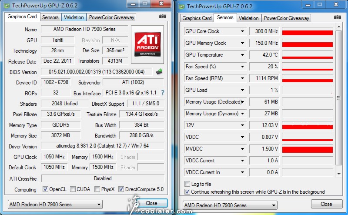Image resolution: width=348 pixels, height=215 pixels.
Task: Click the GPU-Z title icon in left window
Action: pos(6,6)
